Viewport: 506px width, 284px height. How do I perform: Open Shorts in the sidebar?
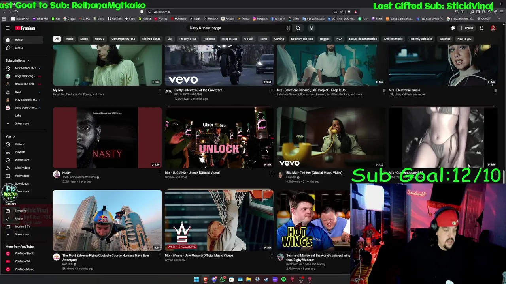pos(24,47)
